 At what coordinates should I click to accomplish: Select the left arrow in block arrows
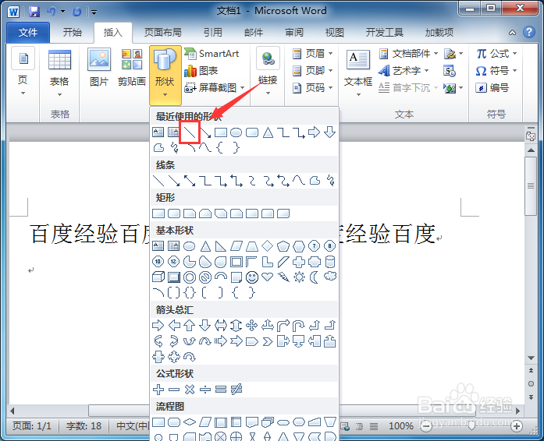coord(174,325)
